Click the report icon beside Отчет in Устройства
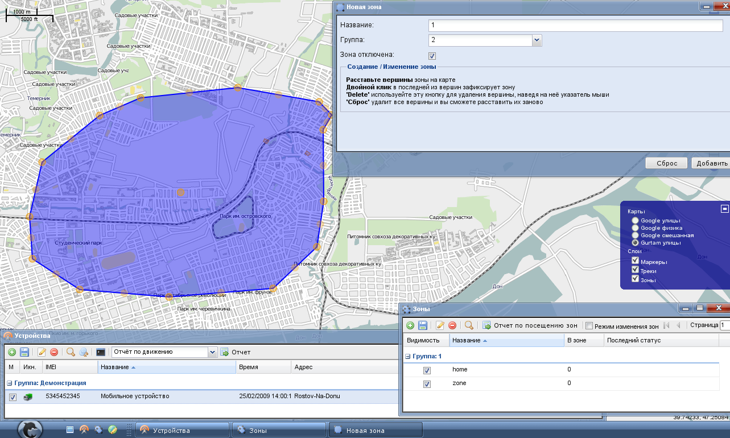This screenshot has width=730, height=438. tap(224, 352)
